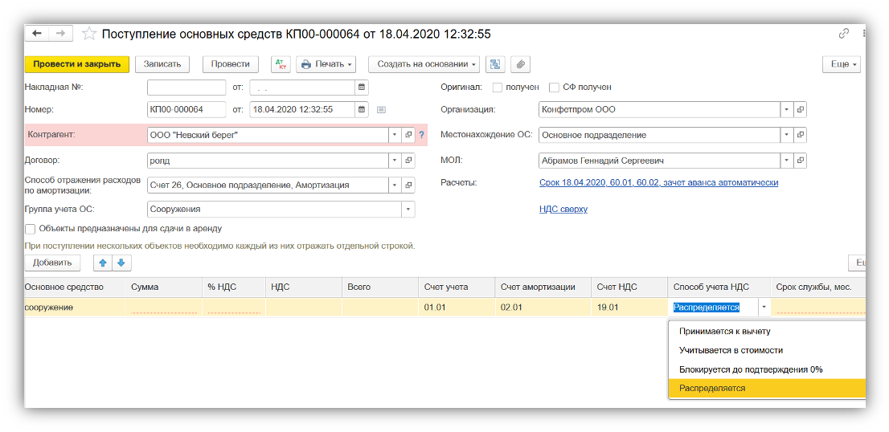Expand the 'Организация' dropdown list
Viewport: 889px width, 432px height.
tap(785, 110)
